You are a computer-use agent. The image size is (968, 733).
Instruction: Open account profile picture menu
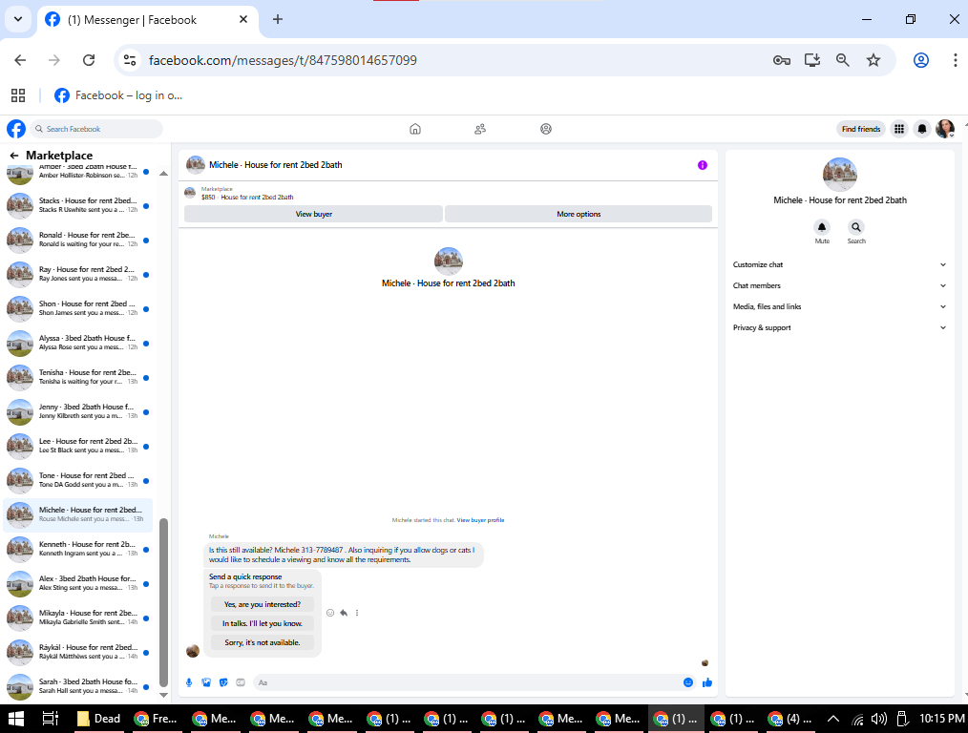(x=945, y=129)
